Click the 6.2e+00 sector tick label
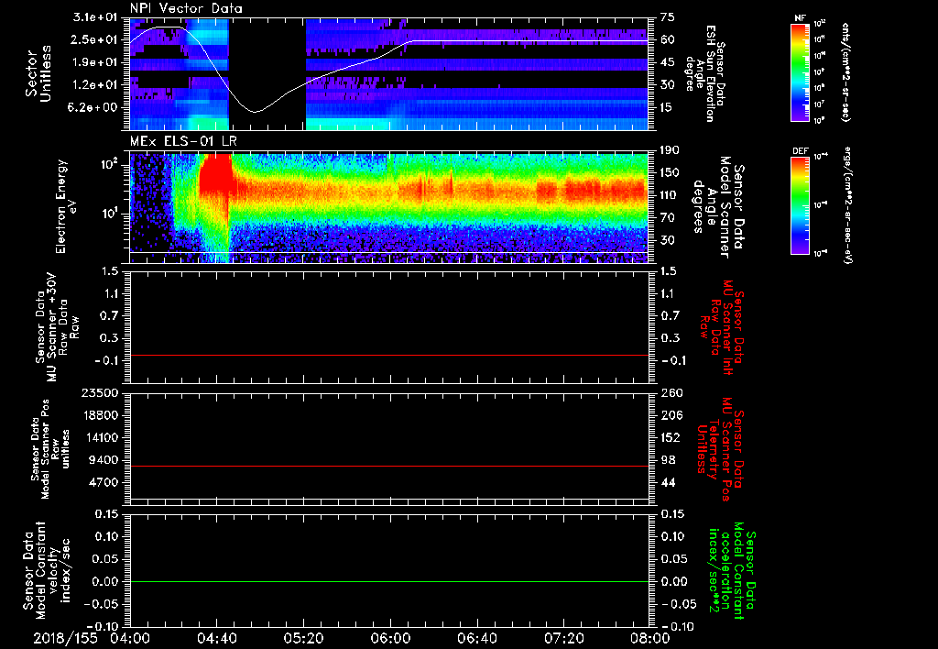This screenshot has height=649, width=938. (x=94, y=108)
